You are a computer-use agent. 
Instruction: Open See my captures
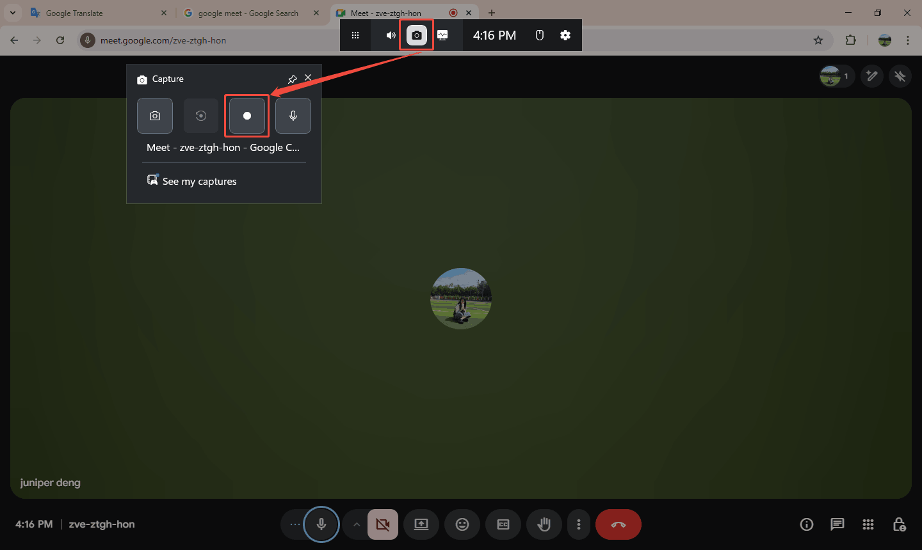(x=199, y=181)
